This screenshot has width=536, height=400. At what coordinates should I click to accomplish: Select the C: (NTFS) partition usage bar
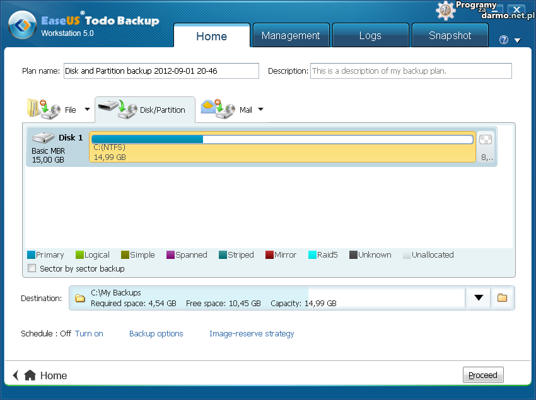[282, 140]
